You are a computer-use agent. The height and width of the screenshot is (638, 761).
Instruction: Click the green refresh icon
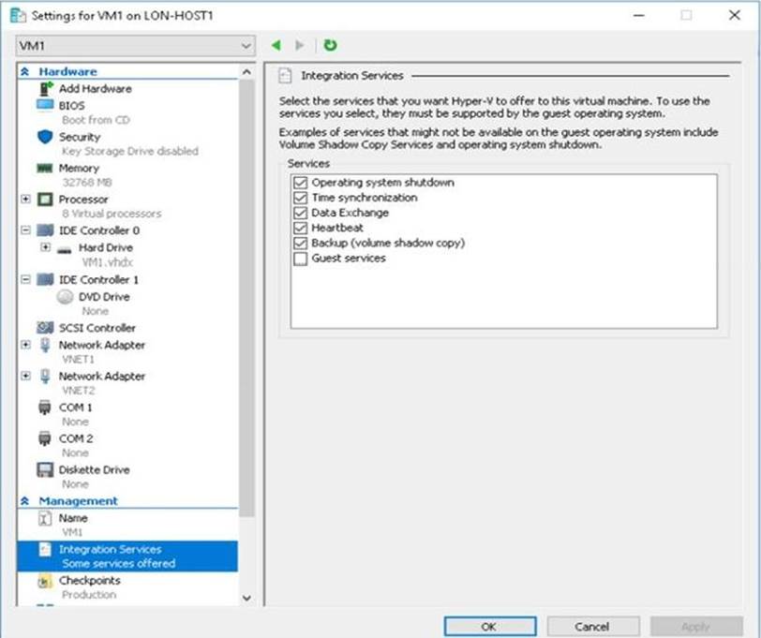(x=330, y=45)
